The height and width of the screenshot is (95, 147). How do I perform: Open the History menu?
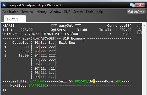41,12
